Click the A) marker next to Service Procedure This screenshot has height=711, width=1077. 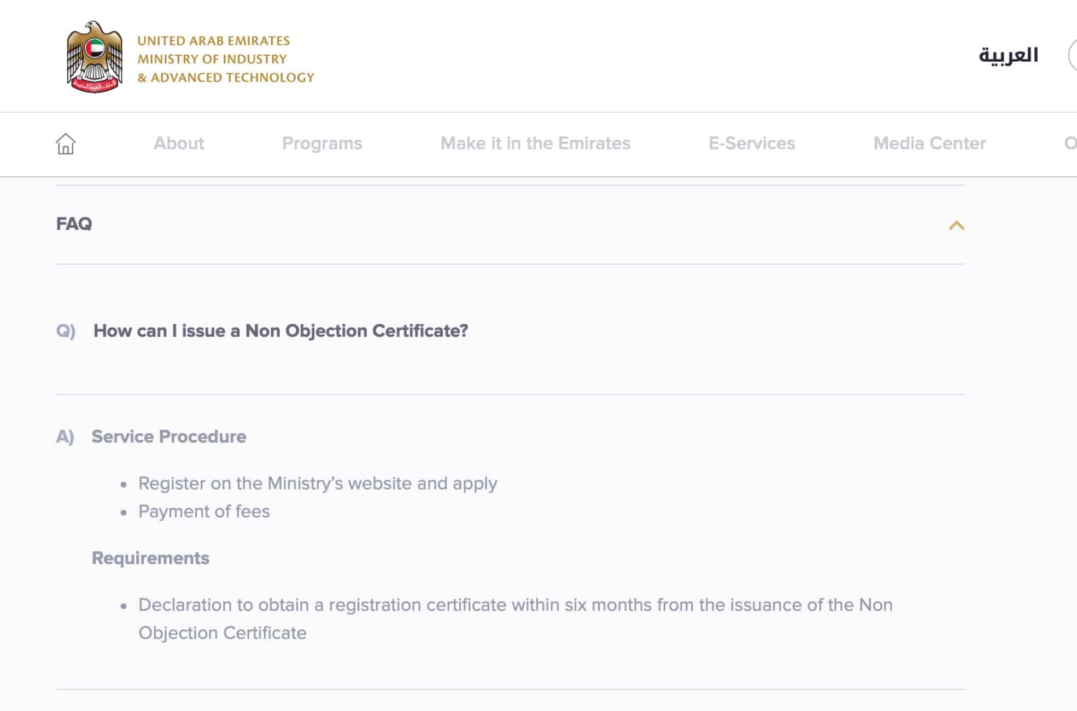tap(66, 436)
